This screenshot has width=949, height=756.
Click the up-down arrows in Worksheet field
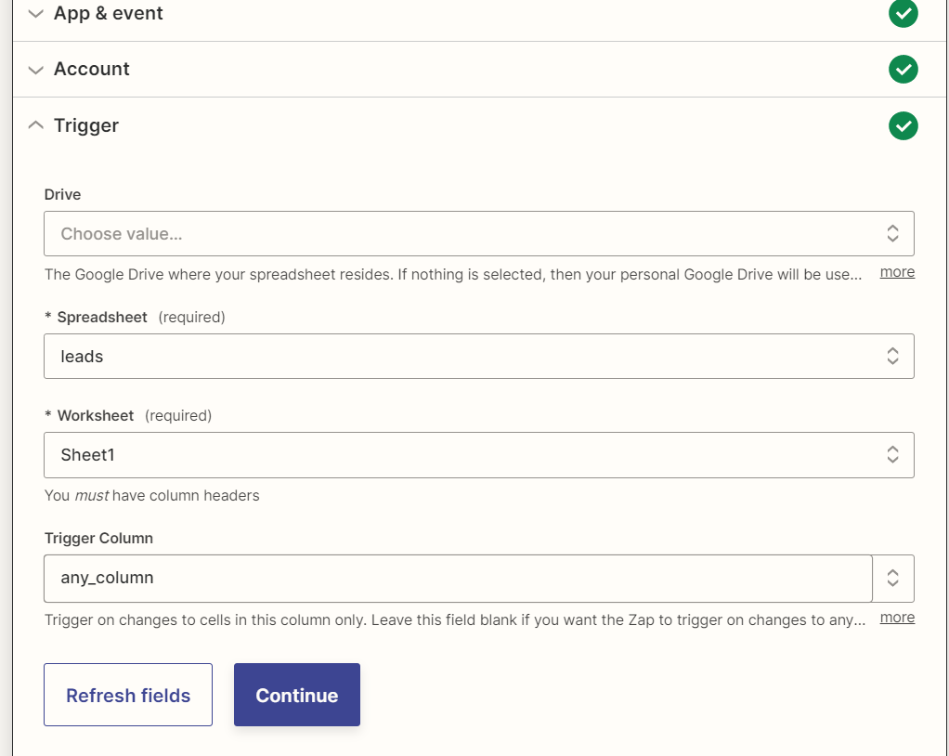[x=891, y=455]
